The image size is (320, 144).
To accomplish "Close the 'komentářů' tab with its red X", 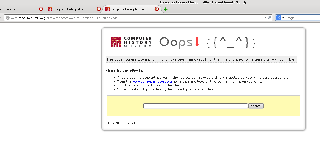I will [x=41, y=9].
